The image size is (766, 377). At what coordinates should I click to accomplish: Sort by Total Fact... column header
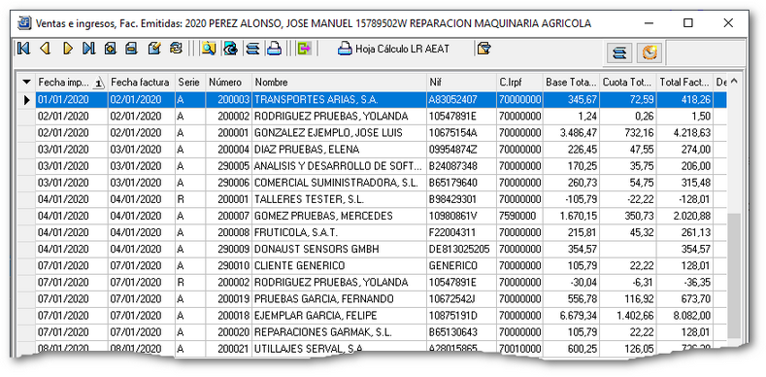pyautogui.click(x=684, y=83)
